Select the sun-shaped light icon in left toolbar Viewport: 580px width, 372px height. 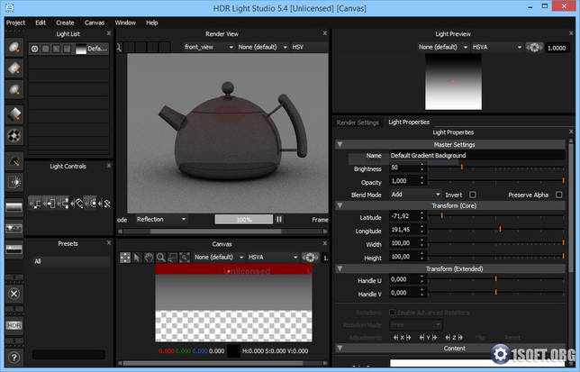point(14,182)
